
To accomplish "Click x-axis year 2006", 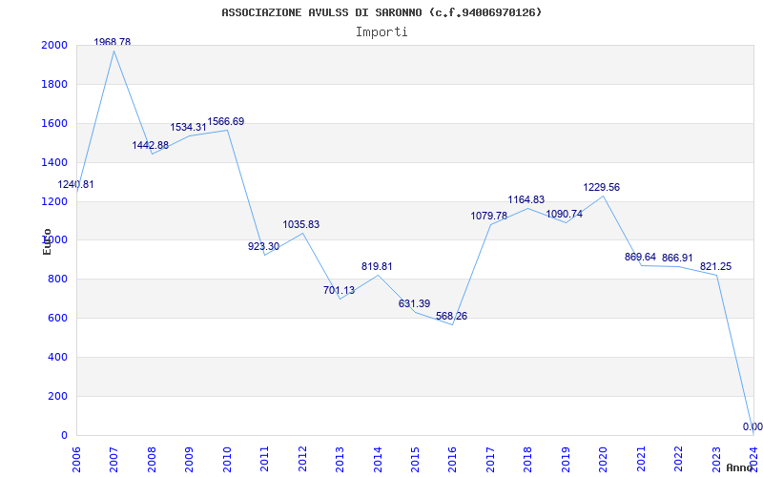I will (76, 459).
